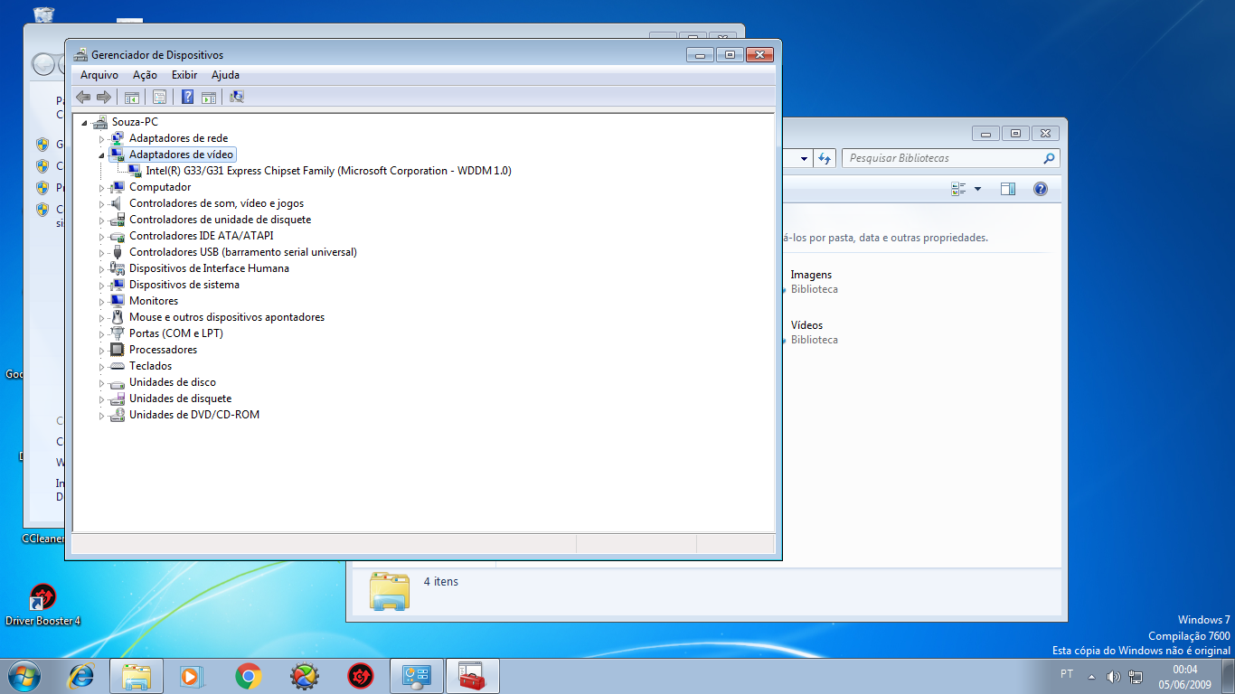
Task: Click the icon beside Dispositivos de sistema
Action: (x=117, y=285)
